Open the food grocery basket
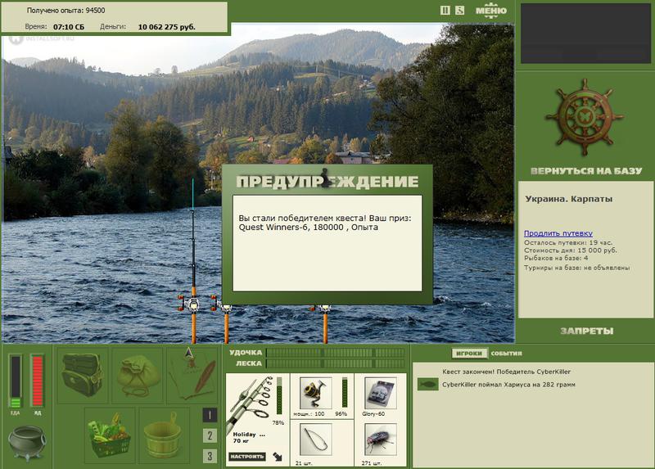 coord(110,435)
